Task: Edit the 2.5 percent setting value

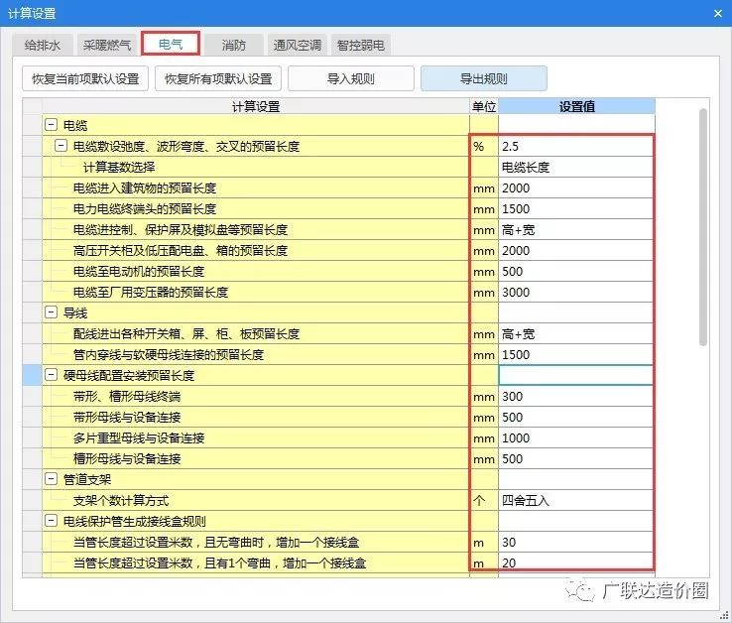Action: (x=575, y=147)
